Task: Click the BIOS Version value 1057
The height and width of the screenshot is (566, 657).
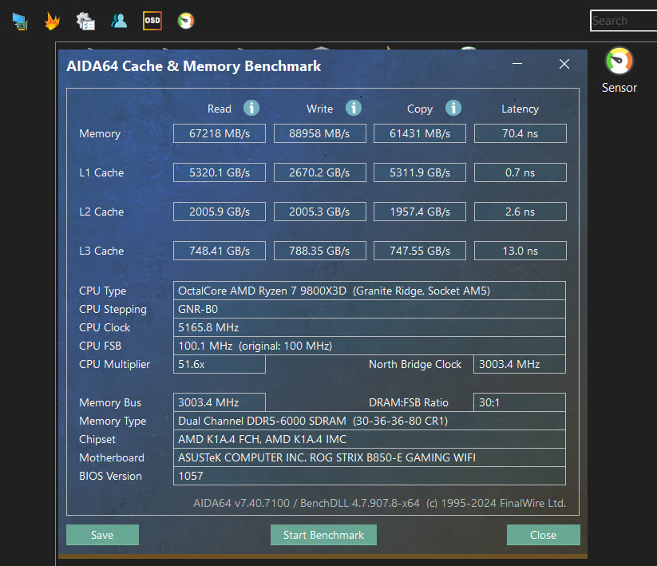Action: pyautogui.click(x=369, y=476)
